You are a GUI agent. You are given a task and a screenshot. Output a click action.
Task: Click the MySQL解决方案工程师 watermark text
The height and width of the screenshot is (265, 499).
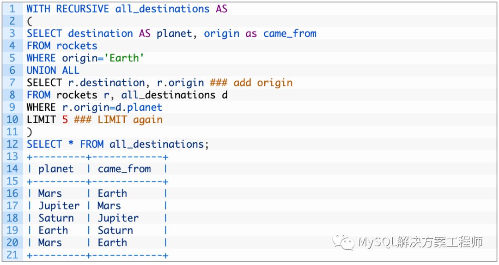[420, 242]
